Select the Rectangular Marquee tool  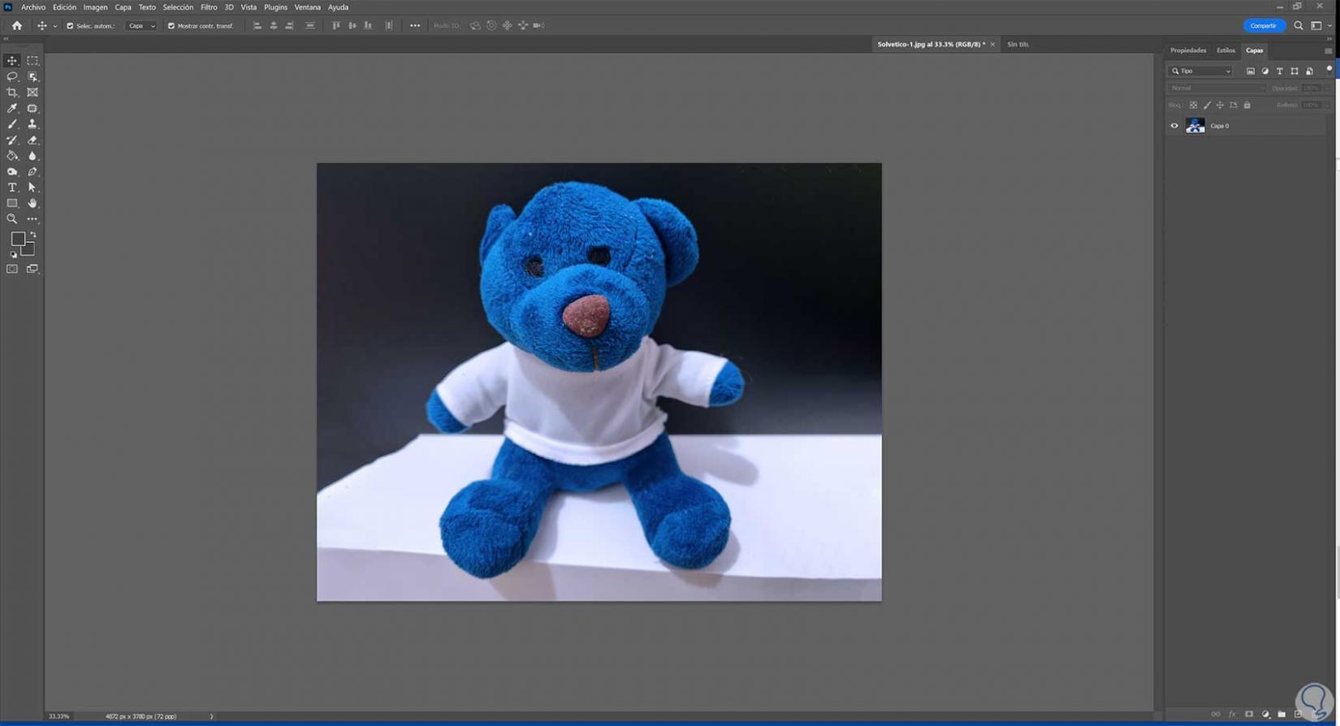click(32, 61)
